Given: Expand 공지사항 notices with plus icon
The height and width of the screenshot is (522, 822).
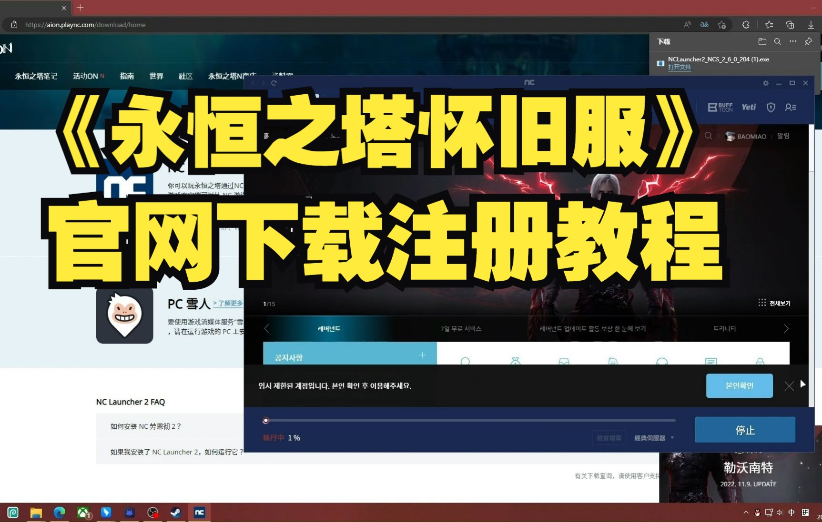Looking at the screenshot, I should point(422,355).
